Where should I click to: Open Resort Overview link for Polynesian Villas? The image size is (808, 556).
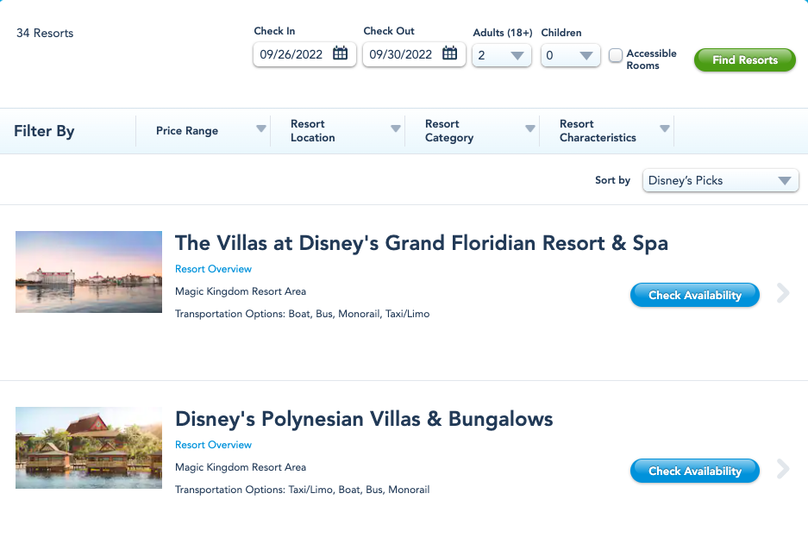213,445
